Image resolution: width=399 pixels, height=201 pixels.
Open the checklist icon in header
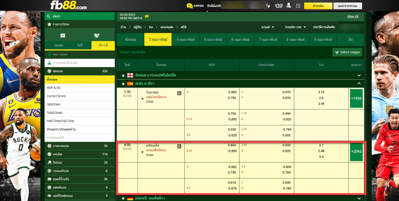(298, 5)
